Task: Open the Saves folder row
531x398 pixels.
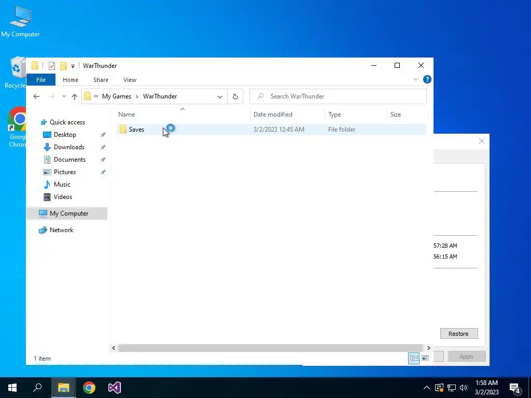Action: click(x=272, y=129)
